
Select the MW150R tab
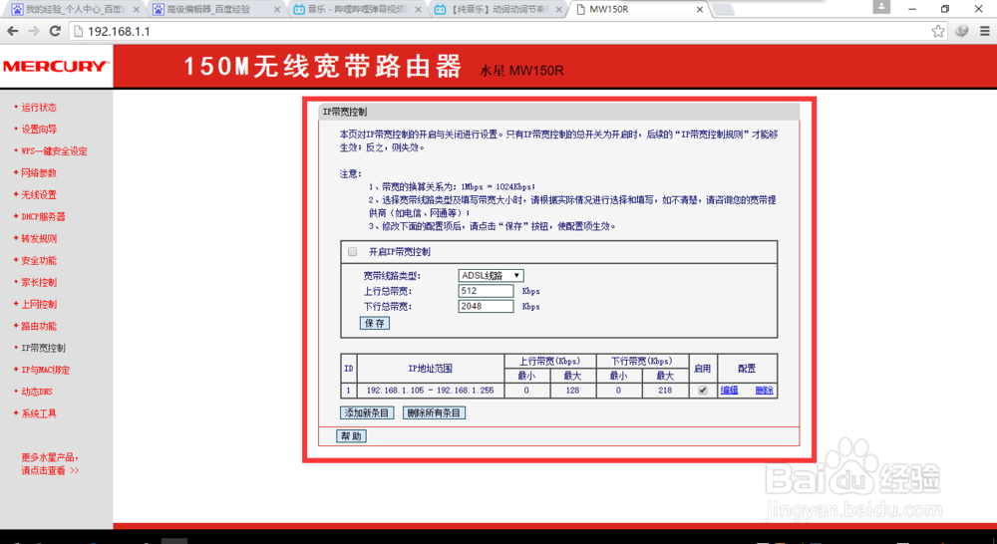639,10
